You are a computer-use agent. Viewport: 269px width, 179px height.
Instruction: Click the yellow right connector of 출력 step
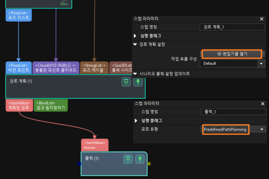pyautogui.click(x=149, y=164)
